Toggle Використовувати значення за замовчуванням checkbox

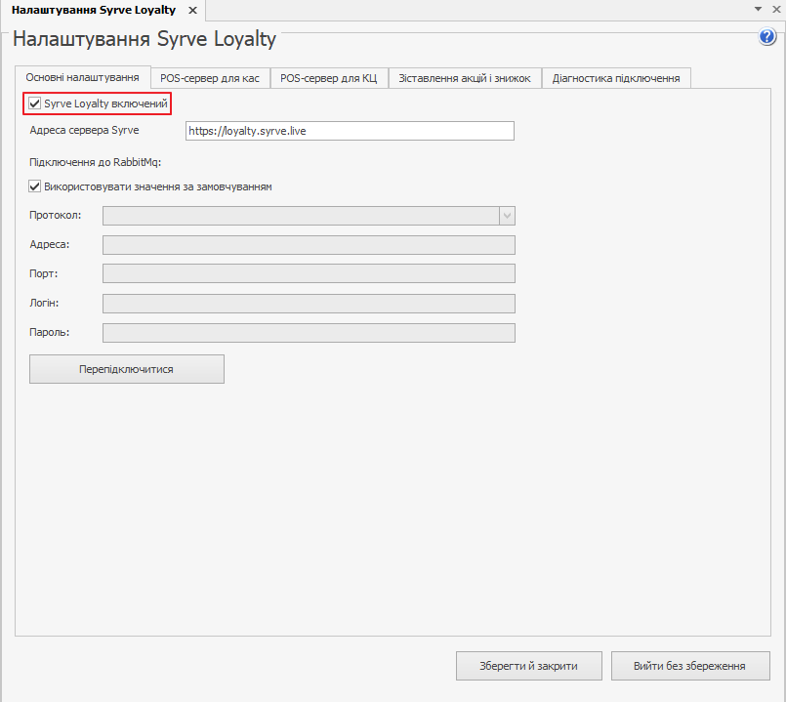34,186
